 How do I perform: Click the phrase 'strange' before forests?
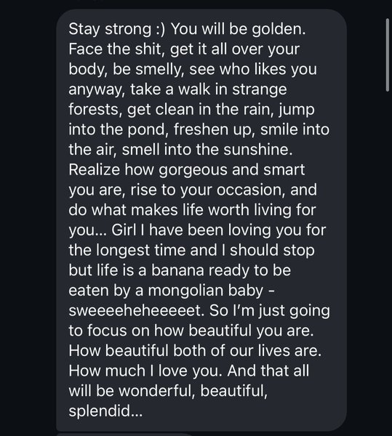(x=260, y=90)
